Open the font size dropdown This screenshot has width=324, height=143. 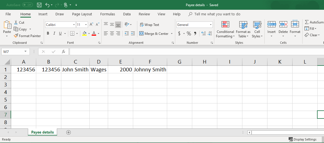[x=86, y=25]
